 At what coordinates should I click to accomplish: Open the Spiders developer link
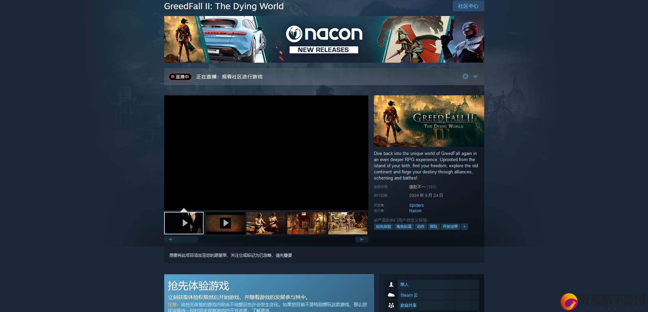pyautogui.click(x=416, y=205)
